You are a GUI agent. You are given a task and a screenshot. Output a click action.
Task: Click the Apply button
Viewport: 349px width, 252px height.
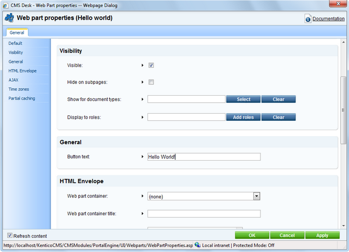point(322,236)
